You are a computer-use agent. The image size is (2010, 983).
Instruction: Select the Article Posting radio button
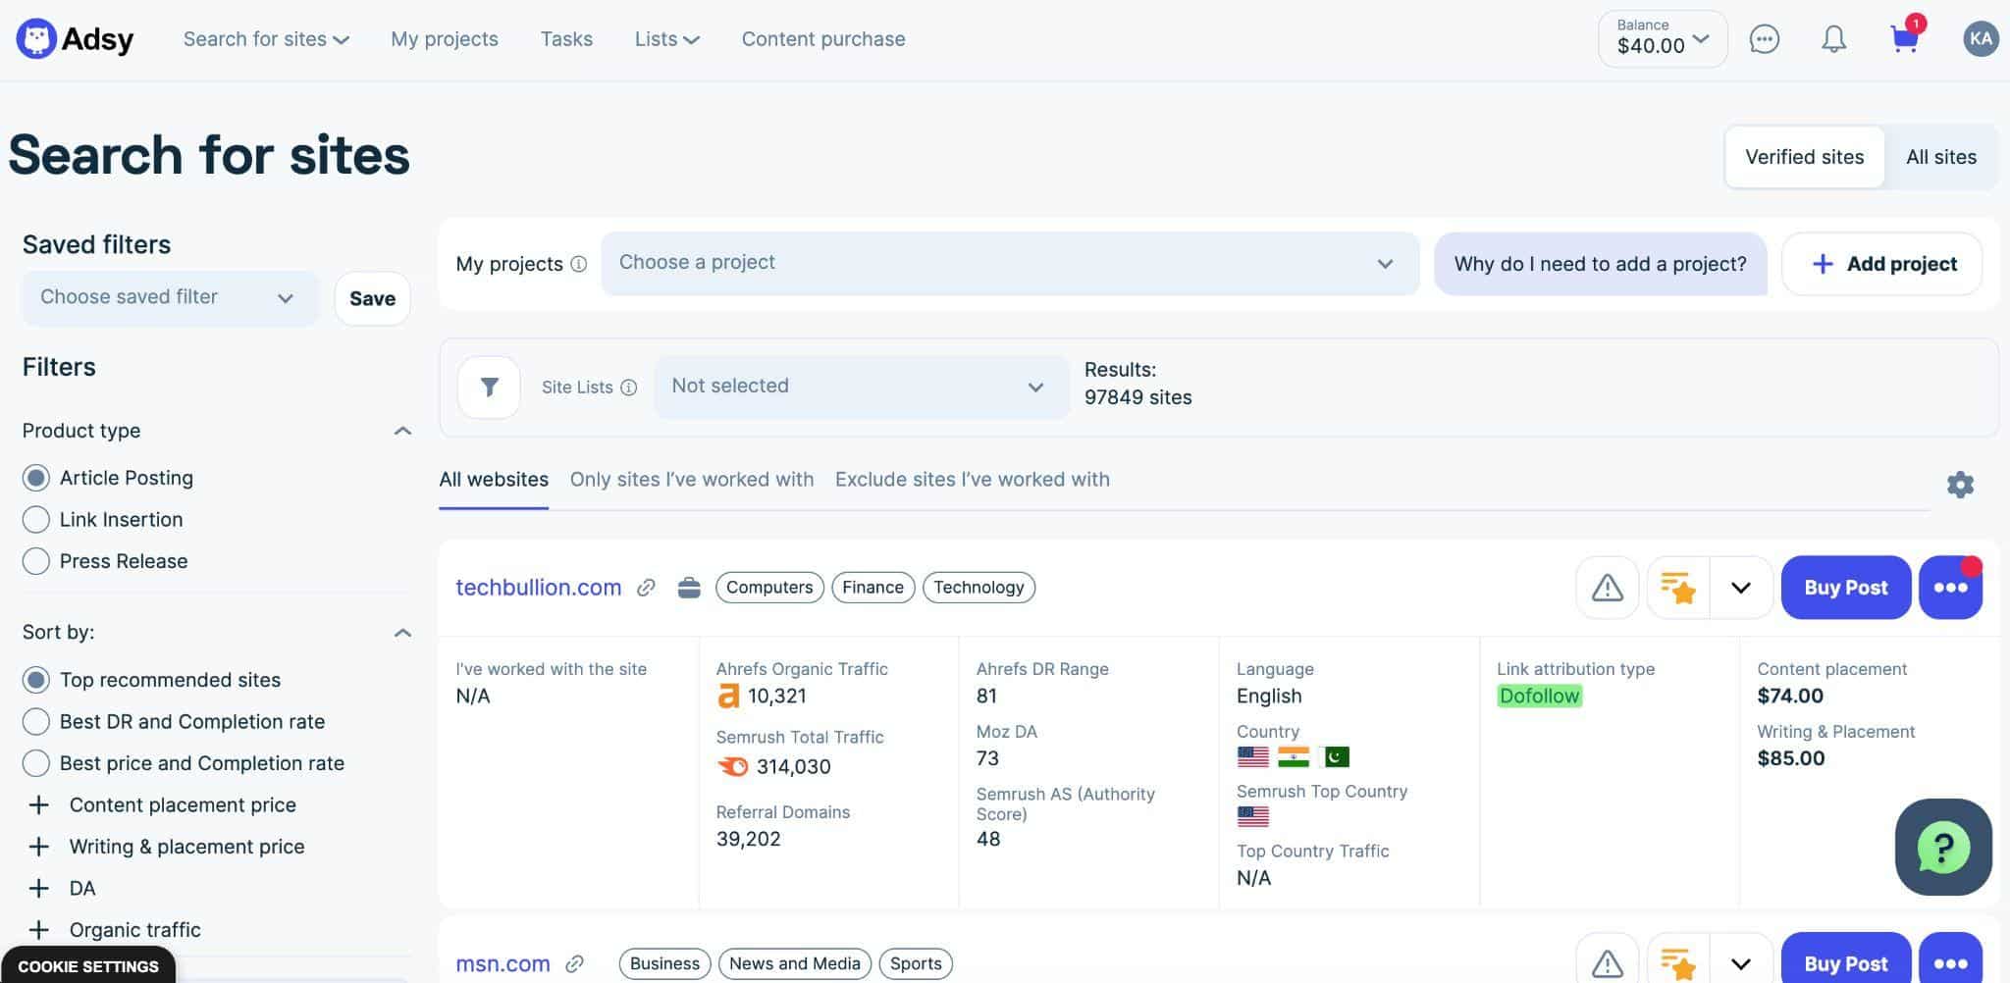(x=36, y=478)
